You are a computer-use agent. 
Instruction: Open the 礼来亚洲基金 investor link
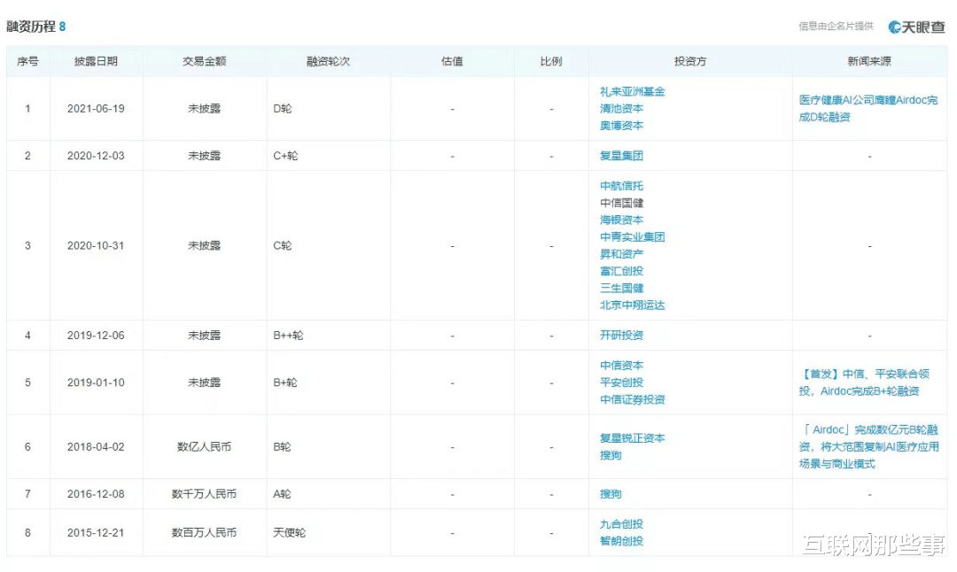tap(630, 91)
